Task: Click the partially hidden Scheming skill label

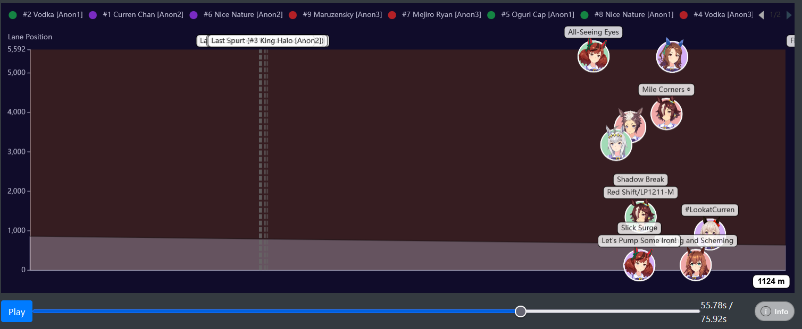Action: pyautogui.click(x=709, y=241)
